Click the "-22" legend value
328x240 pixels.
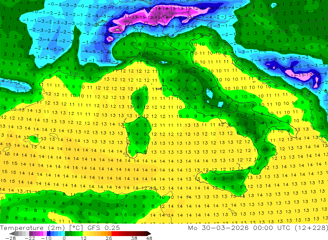pyautogui.click(x=30, y=238)
